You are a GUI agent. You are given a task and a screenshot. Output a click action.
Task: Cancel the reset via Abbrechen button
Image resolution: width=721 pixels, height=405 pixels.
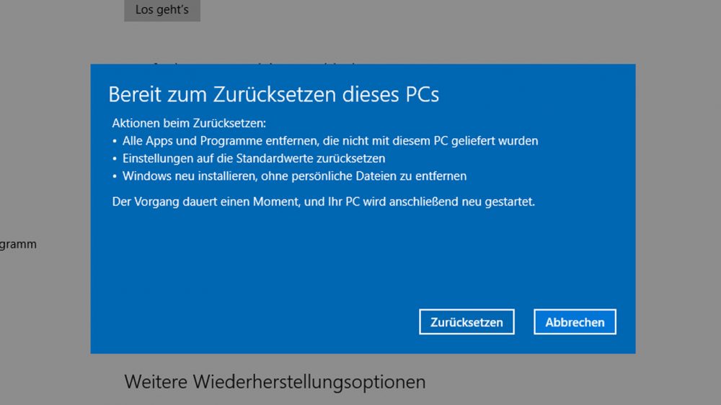(575, 322)
